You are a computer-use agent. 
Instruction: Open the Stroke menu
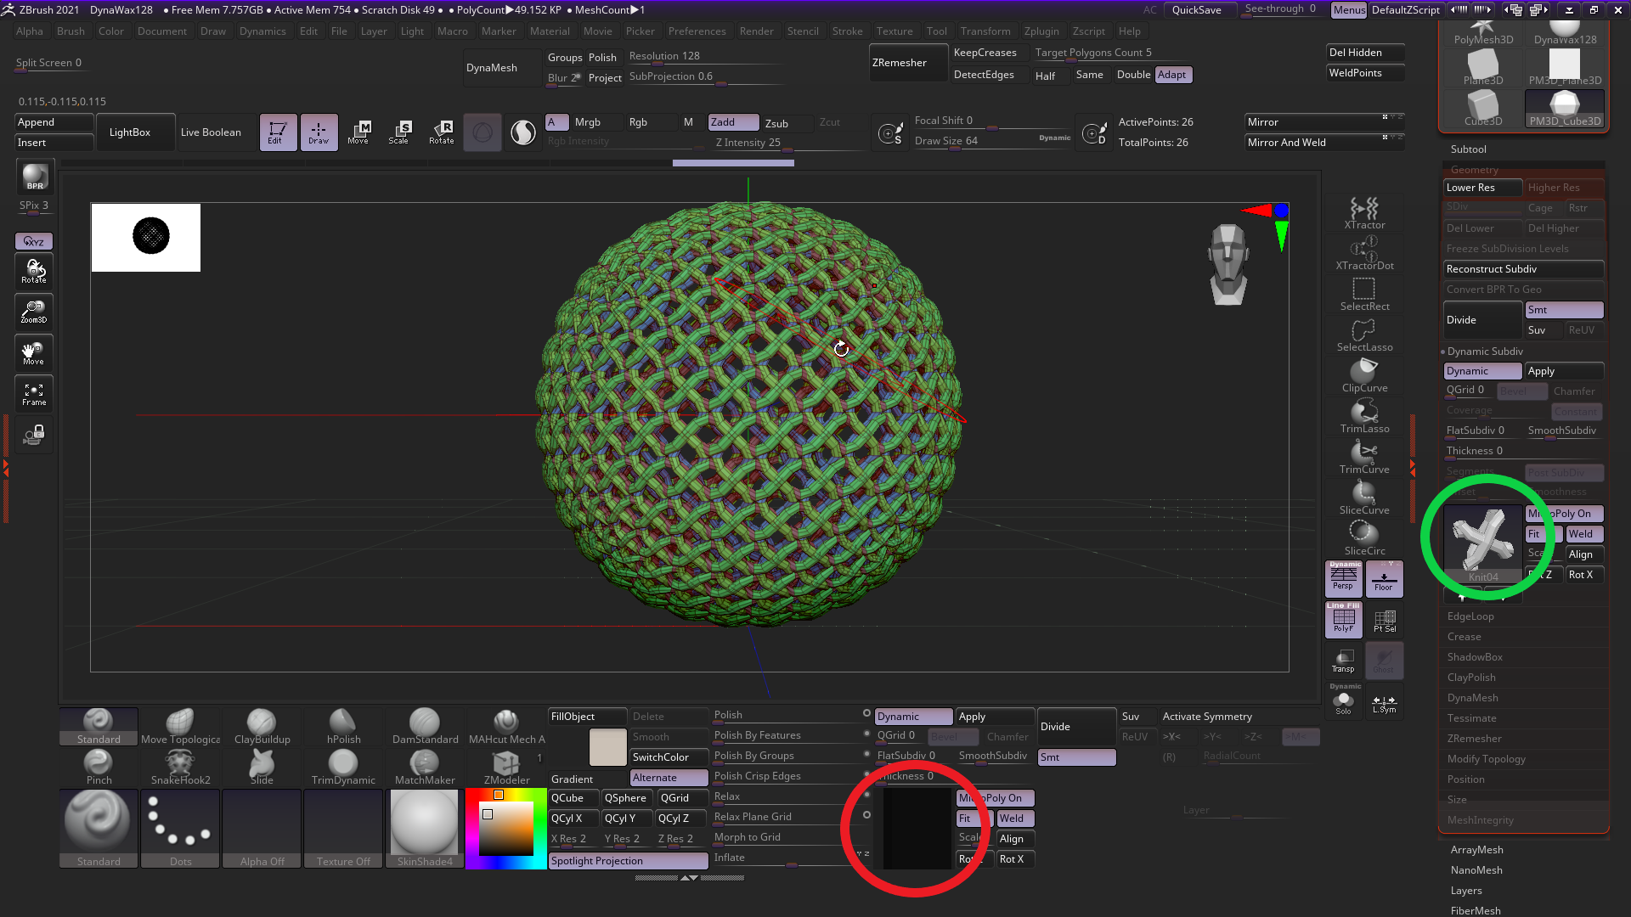pos(847,31)
